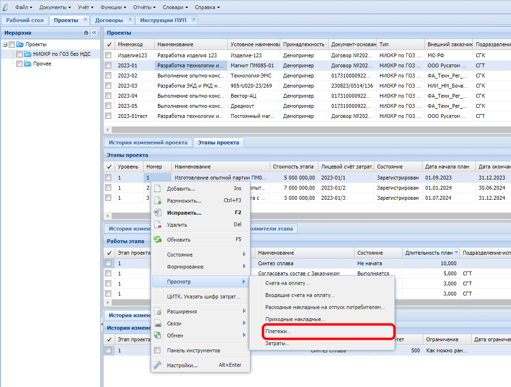Screen dimensions: 511x387
Task: Select Платежи... from the Просмотр submenu
Action: pos(278,332)
